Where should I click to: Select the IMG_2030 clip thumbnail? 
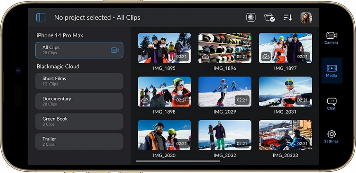click(165, 135)
